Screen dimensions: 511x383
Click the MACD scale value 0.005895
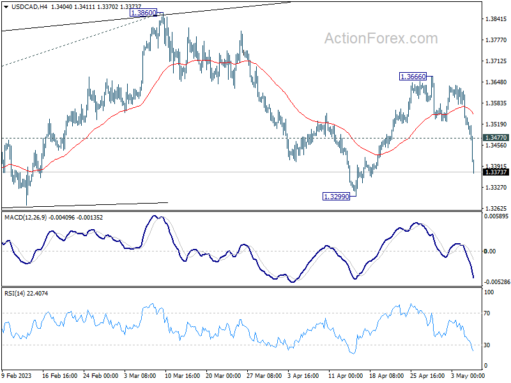click(496, 216)
